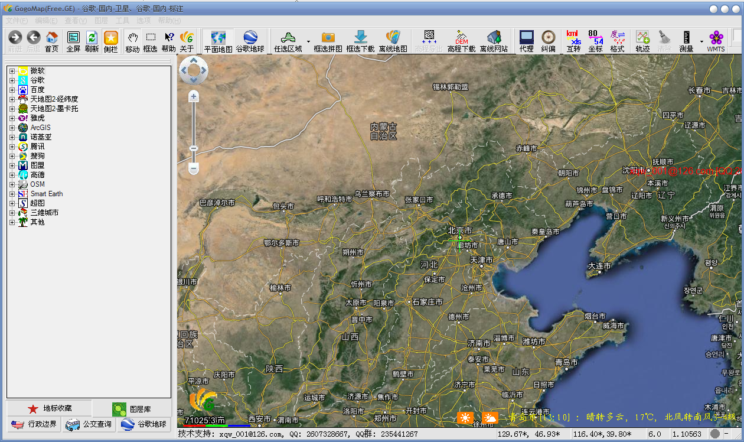Open the 地标收藏 panel button
Screen dimensions: 744x442
(49, 408)
